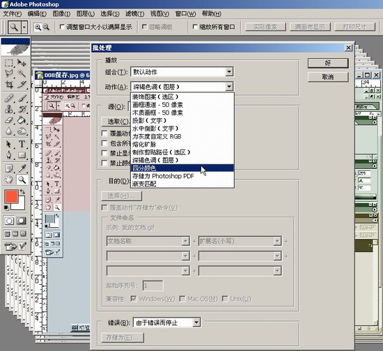Screen dimensions: 383x351
Task: Select the Type tool
Action: click(22, 144)
